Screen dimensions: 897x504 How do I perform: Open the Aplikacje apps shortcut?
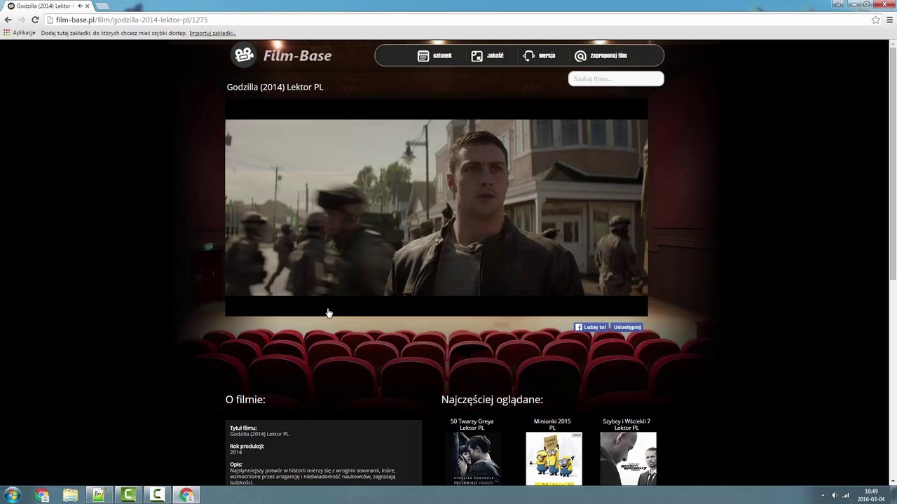pos(20,33)
